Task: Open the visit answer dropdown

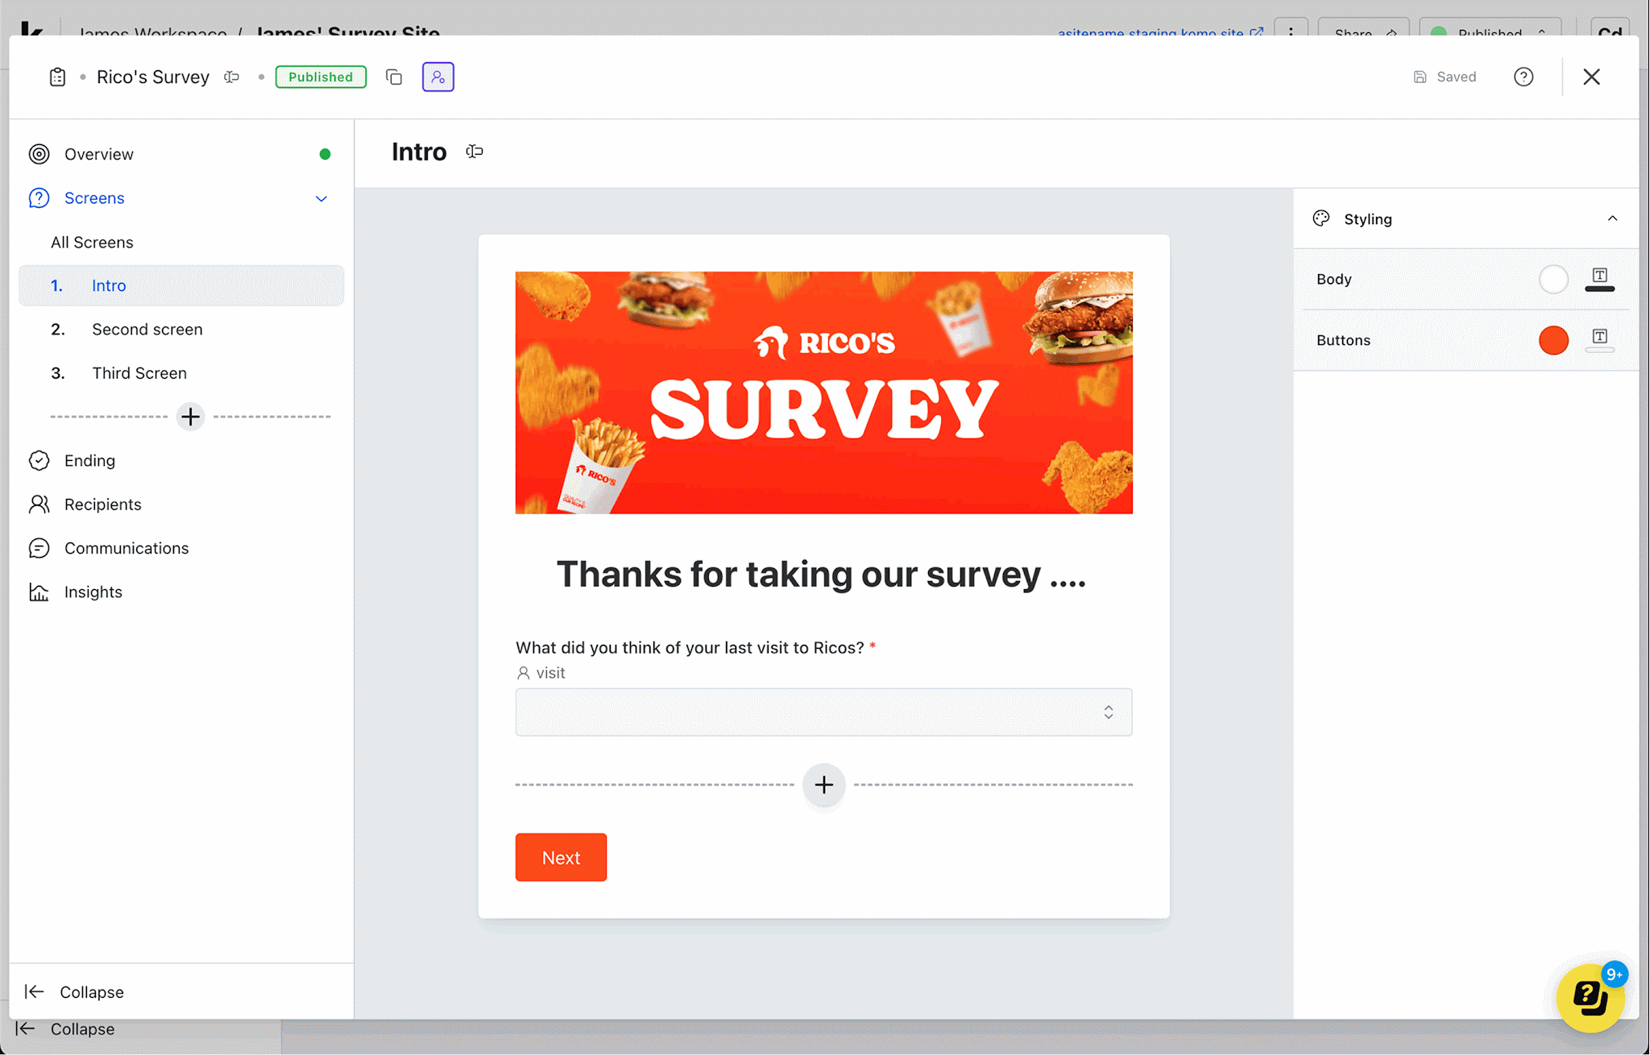Action: pyautogui.click(x=823, y=712)
